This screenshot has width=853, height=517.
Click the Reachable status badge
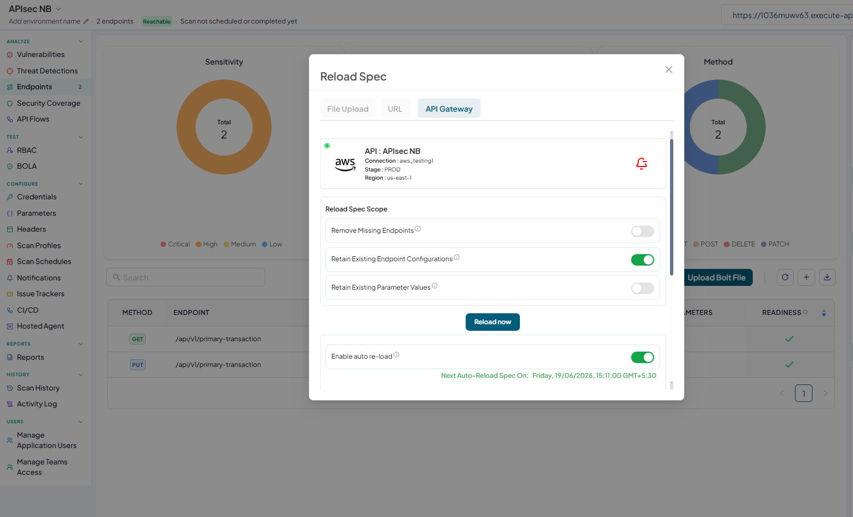point(157,22)
